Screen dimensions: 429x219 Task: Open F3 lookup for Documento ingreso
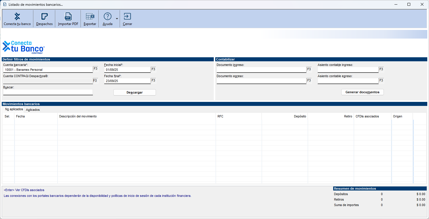point(309,69)
